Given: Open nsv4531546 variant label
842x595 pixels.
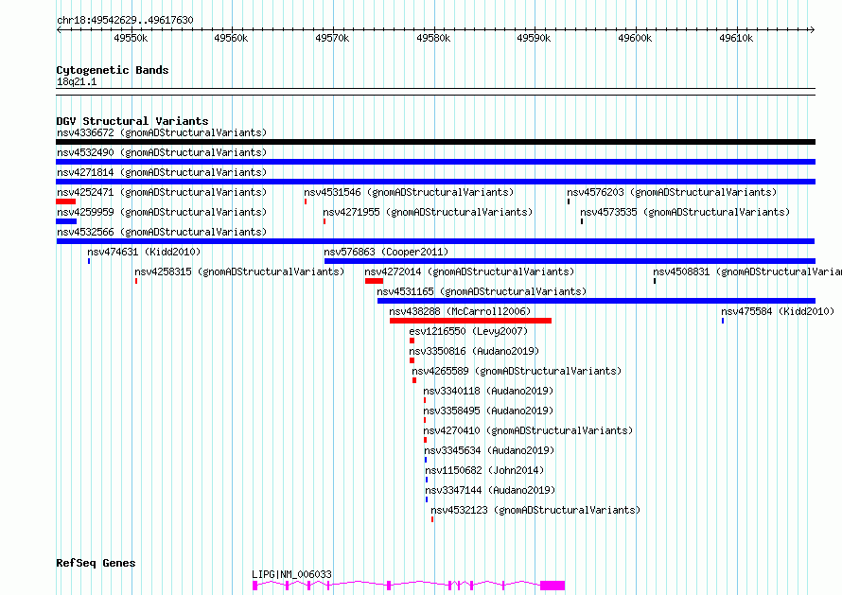Looking at the screenshot, I should pyautogui.click(x=409, y=192).
